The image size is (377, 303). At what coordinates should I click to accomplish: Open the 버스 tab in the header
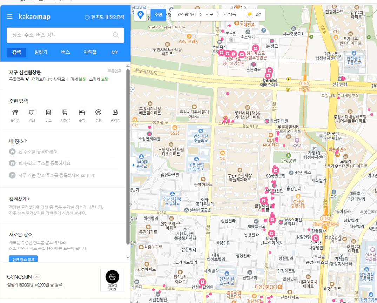point(65,52)
